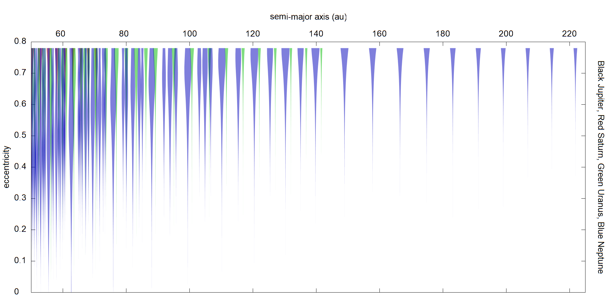
Task: Click the y-axis tick label "0.6"
Action: coord(20,104)
